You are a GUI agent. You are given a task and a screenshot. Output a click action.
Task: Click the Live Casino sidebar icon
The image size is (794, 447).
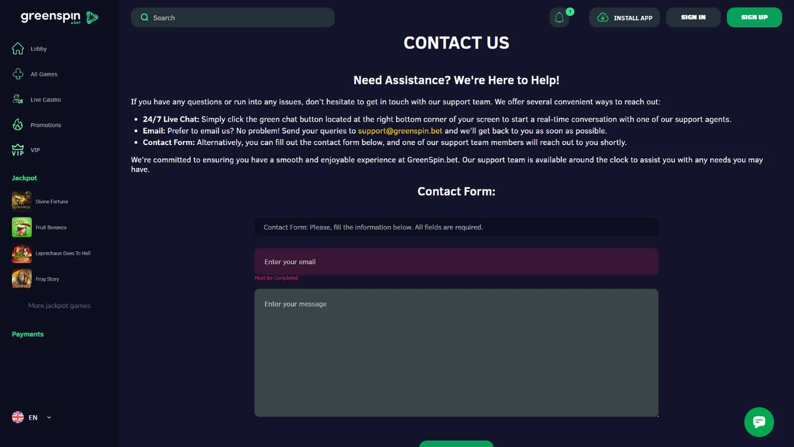point(18,99)
